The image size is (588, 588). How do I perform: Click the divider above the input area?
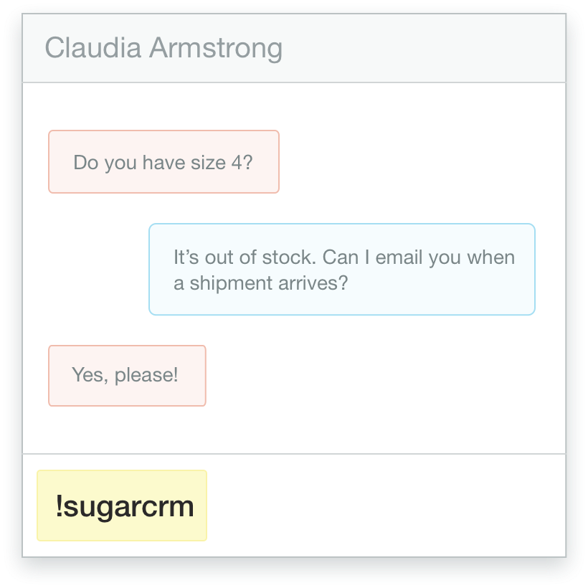294,452
